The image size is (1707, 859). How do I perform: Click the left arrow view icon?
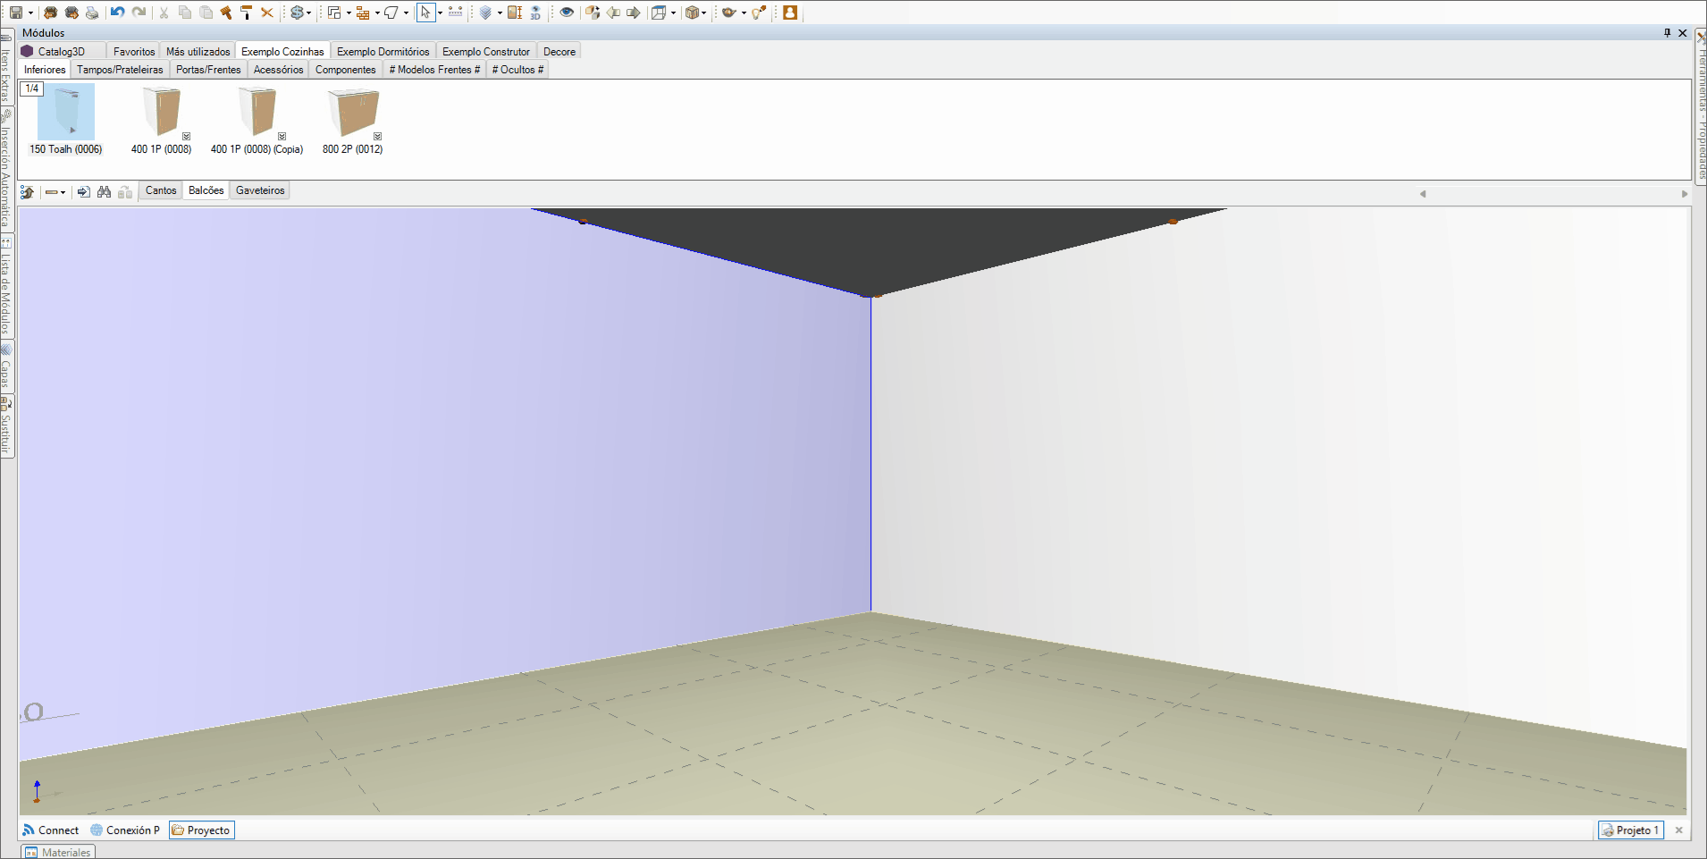pyautogui.click(x=613, y=13)
